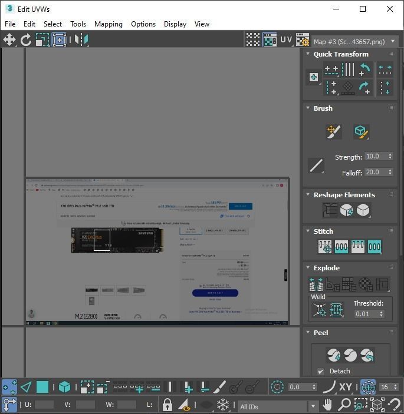Click the Set Pivot button
Screen dimensions: 404x414
314,77
